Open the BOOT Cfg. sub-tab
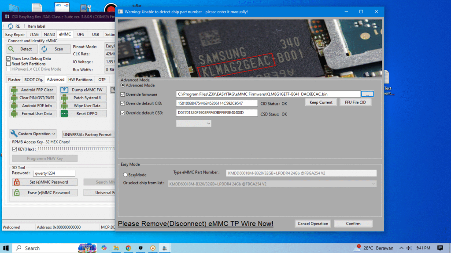Image resolution: width=451 pixels, height=253 pixels. tap(33, 80)
